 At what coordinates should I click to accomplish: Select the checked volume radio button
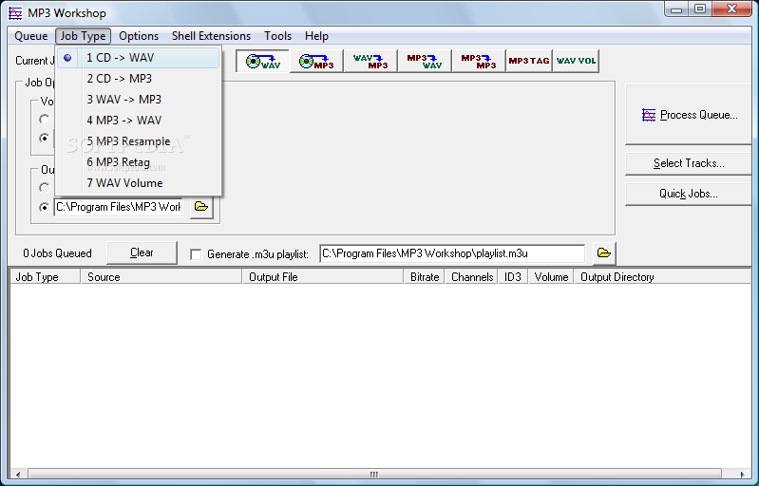coord(44,139)
